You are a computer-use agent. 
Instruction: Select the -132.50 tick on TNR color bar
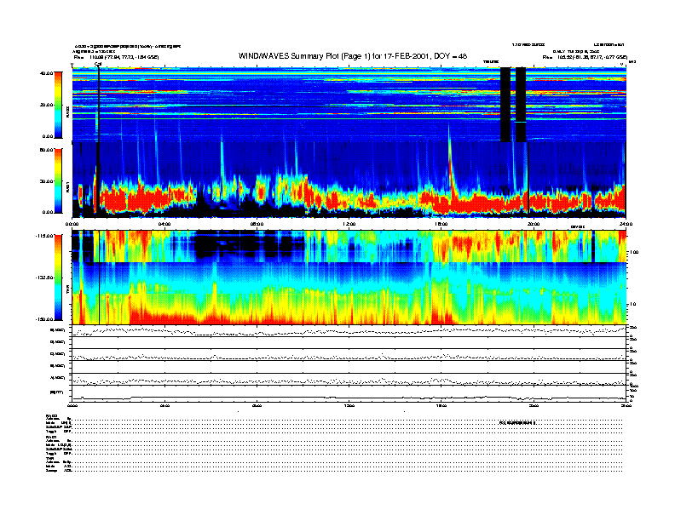[x=45, y=278]
